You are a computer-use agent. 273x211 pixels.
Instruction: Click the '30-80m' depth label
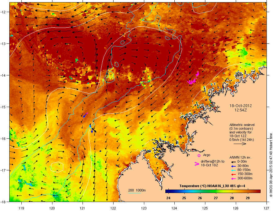(243, 166)
